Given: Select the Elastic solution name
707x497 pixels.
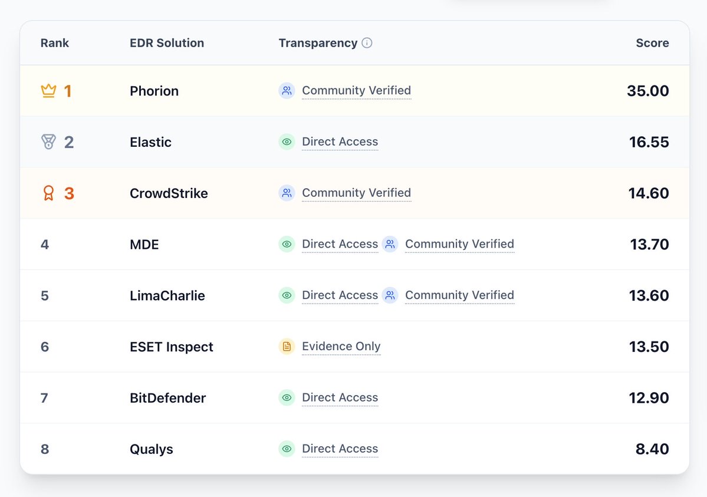Looking at the screenshot, I should coord(150,142).
